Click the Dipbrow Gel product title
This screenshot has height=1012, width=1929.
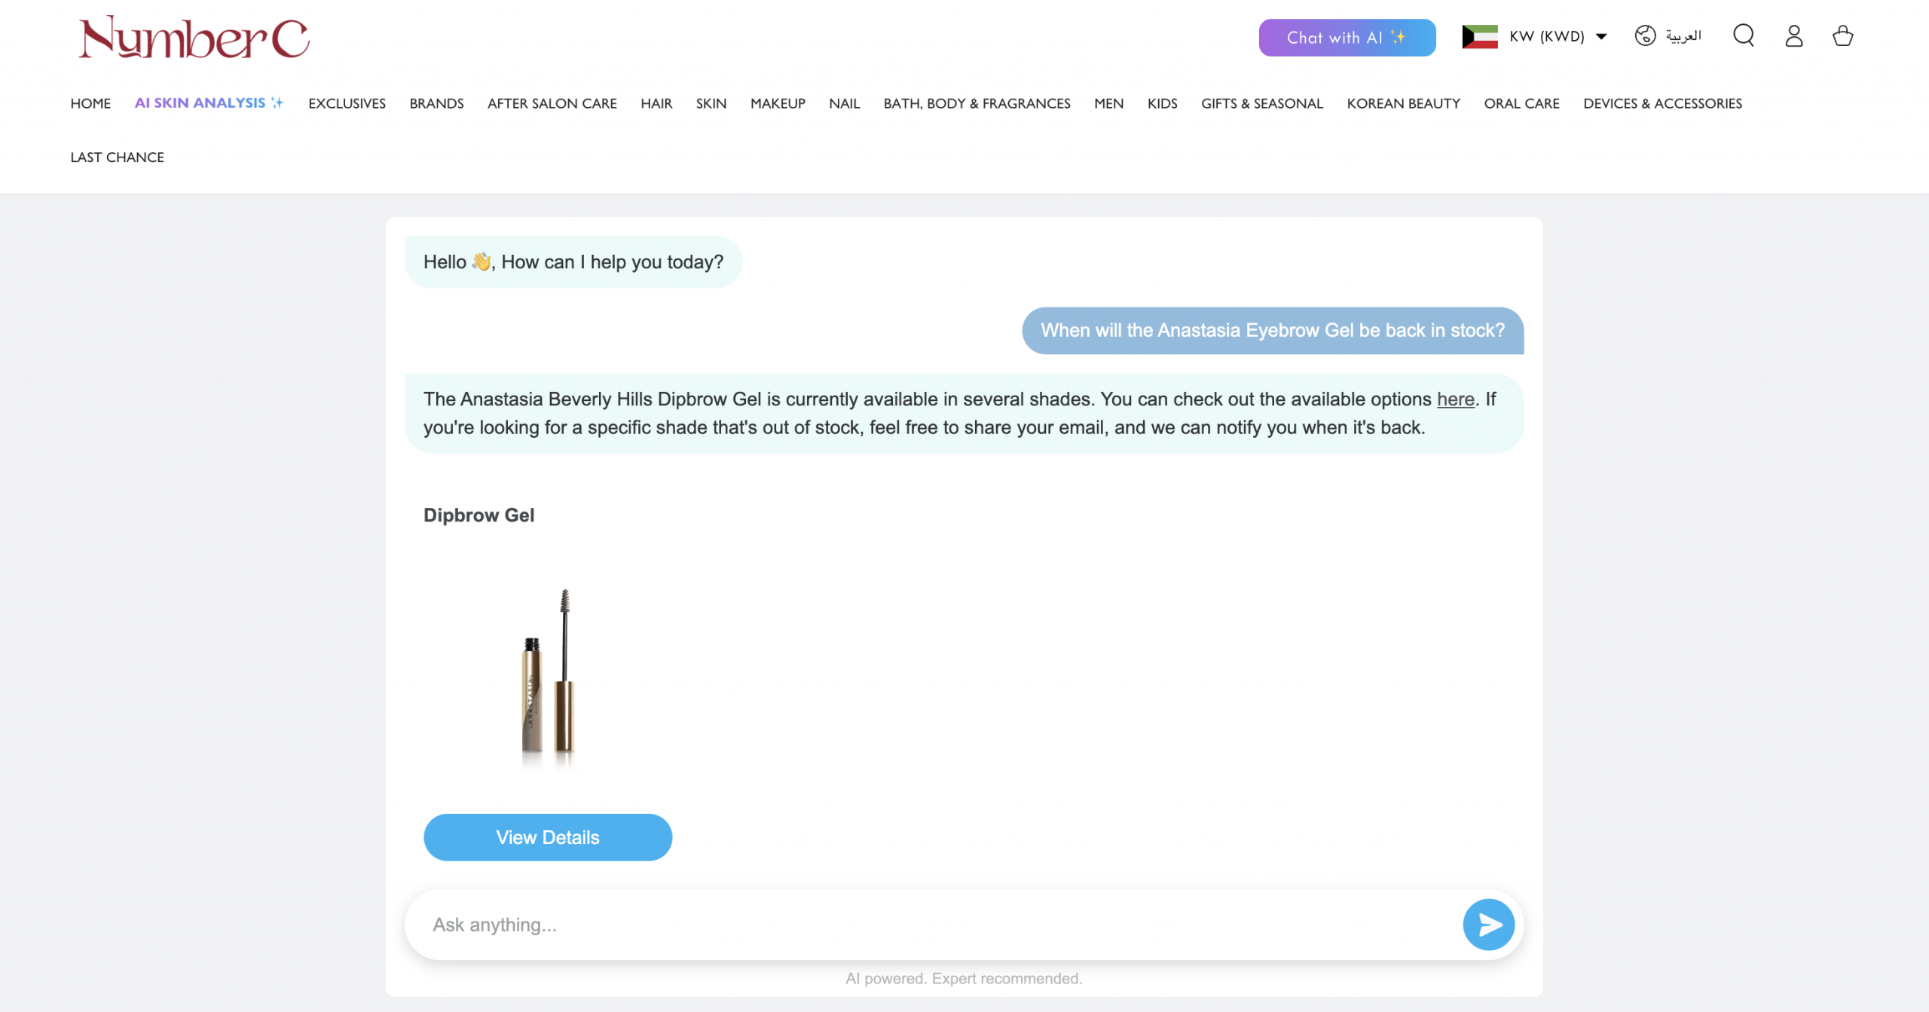point(478,515)
